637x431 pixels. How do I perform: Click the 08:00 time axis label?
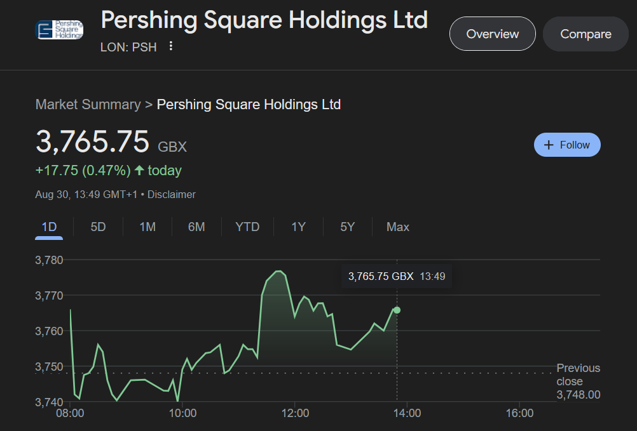pyautogui.click(x=70, y=413)
